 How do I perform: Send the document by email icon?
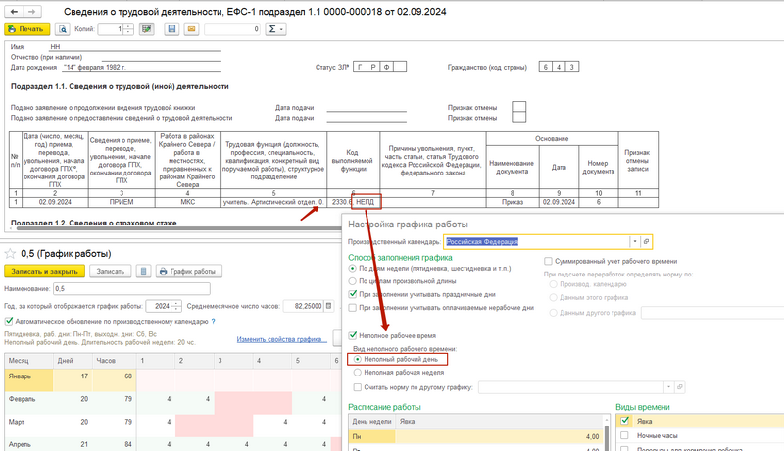click(x=189, y=29)
